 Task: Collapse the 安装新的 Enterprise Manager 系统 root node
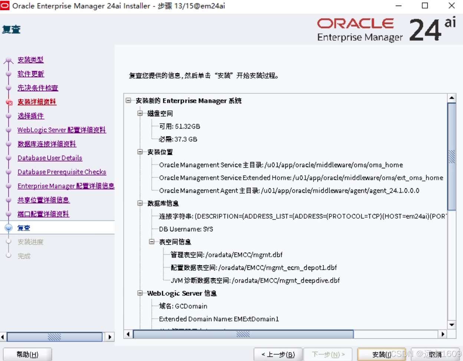coord(128,100)
